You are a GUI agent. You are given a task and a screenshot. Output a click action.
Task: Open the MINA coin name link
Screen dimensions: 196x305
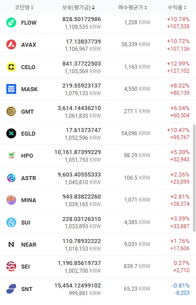pyautogui.click(x=29, y=200)
